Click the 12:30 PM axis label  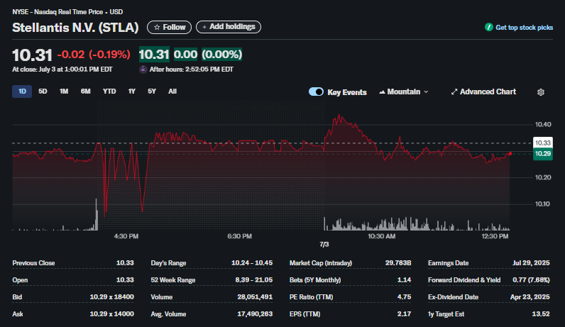[495, 236]
